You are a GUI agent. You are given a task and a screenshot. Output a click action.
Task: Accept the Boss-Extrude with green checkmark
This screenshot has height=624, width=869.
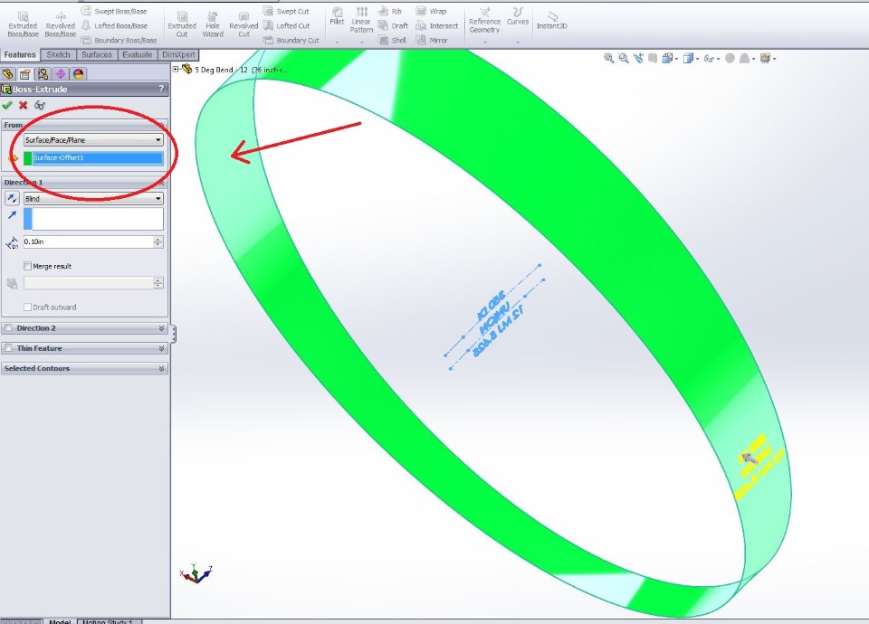click(7, 105)
